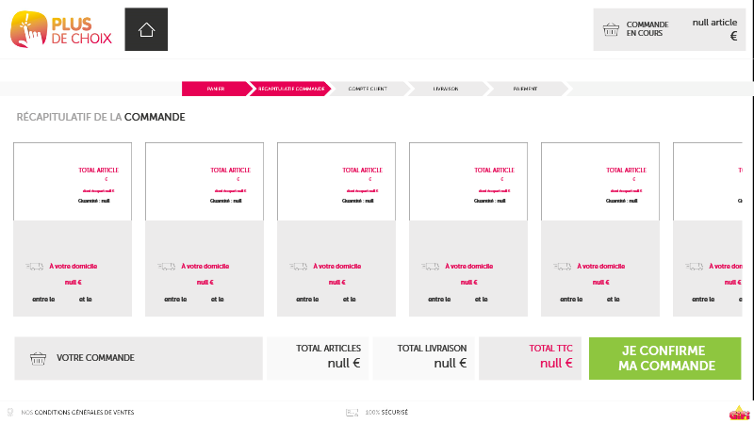Image resolution: width=754 pixels, height=424 pixels.
Task: Click the delivery truck icon in third card
Action: 298,267
